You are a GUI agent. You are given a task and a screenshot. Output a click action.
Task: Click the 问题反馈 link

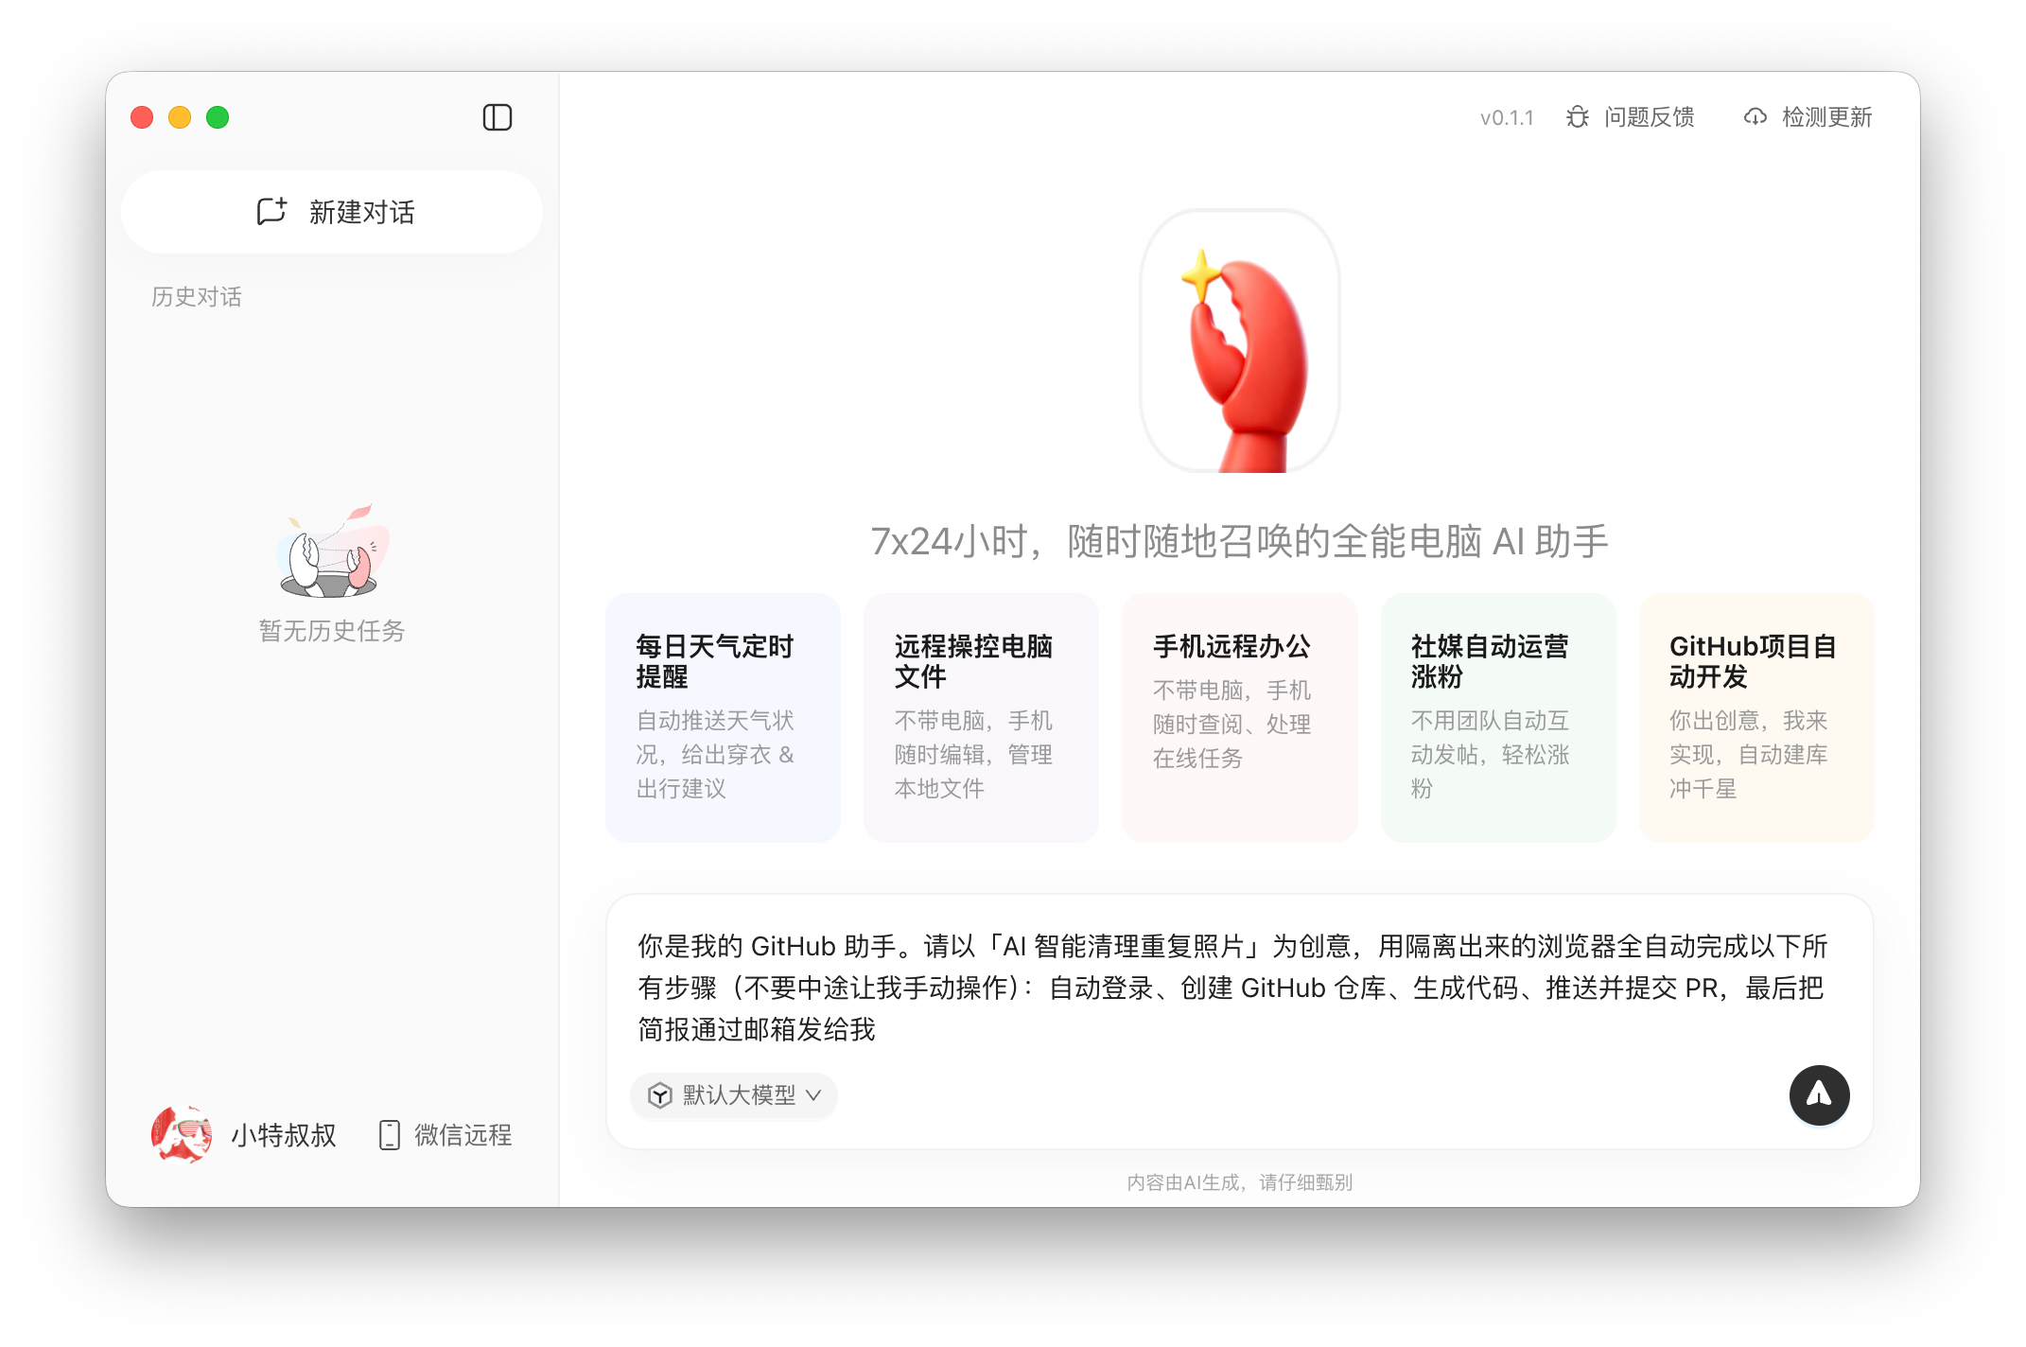pyautogui.click(x=1649, y=117)
